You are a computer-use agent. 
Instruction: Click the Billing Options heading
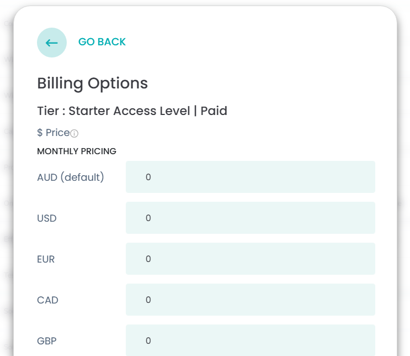tap(92, 83)
